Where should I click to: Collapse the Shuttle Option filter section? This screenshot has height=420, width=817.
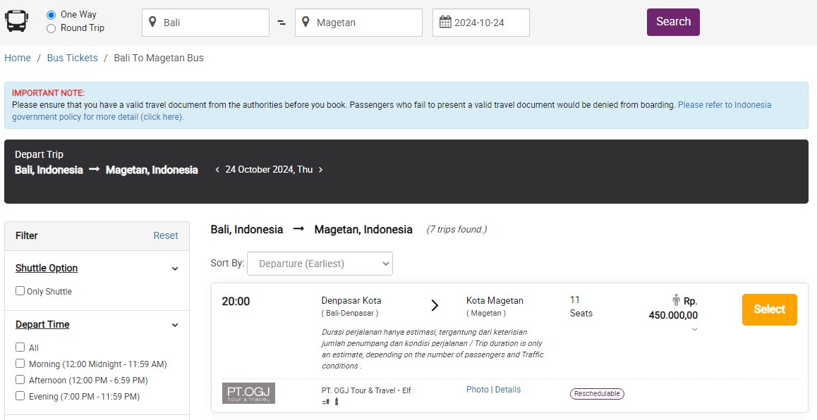(x=175, y=268)
